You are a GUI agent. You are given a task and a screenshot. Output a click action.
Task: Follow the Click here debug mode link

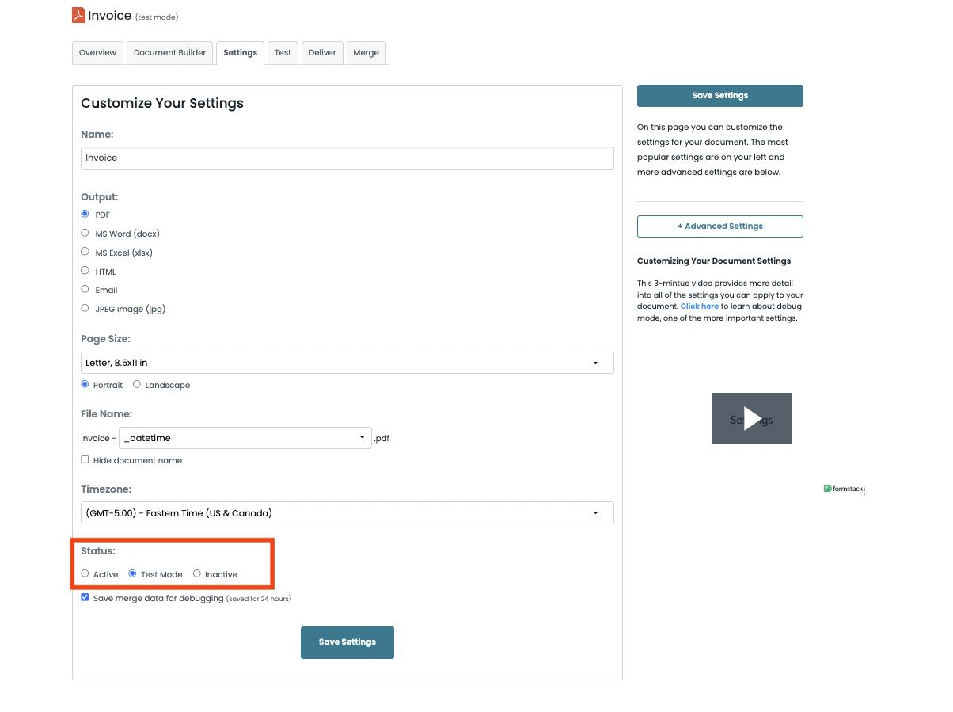tap(699, 307)
